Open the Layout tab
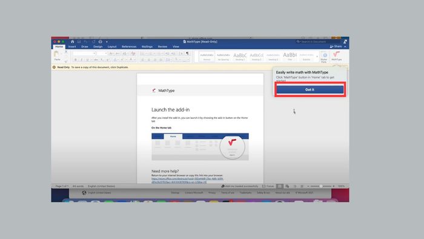Screen dimensions: 424x239 coord(112,47)
